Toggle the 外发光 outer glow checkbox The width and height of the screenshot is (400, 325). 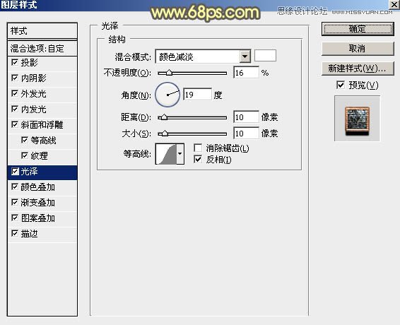(x=15, y=94)
